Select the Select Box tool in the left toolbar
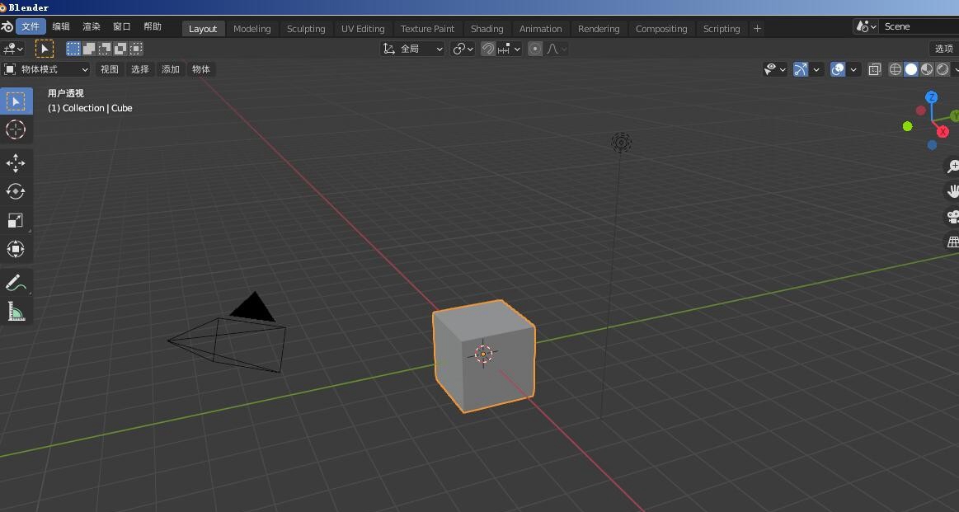Viewport: 959px width, 512px height. (16, 101)
